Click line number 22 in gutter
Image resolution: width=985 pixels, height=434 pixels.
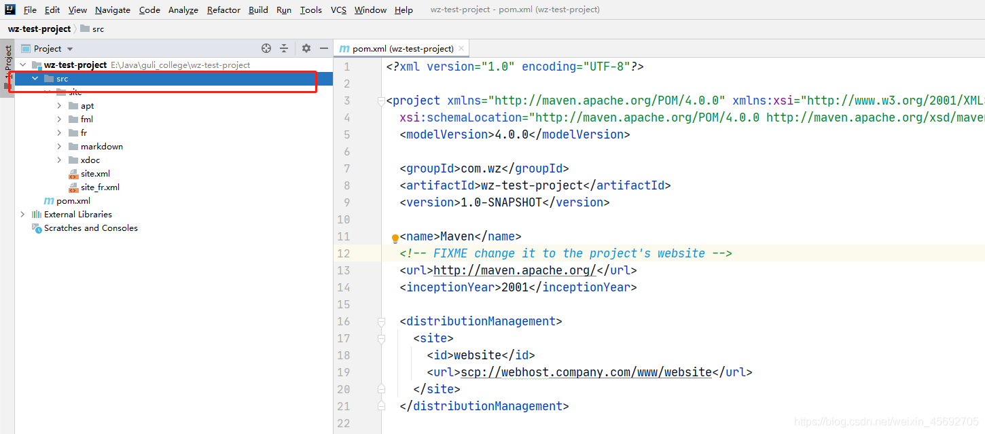tap(343, 423)
